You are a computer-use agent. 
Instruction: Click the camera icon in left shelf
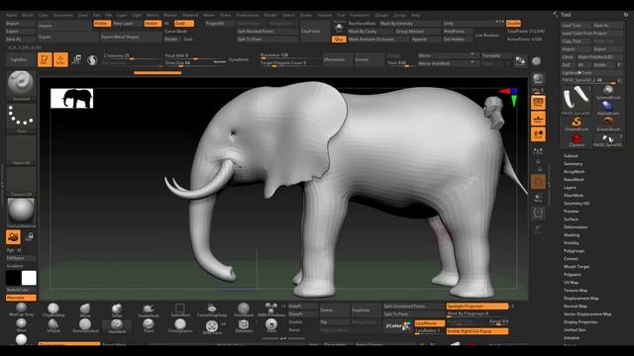click(13, 237)
